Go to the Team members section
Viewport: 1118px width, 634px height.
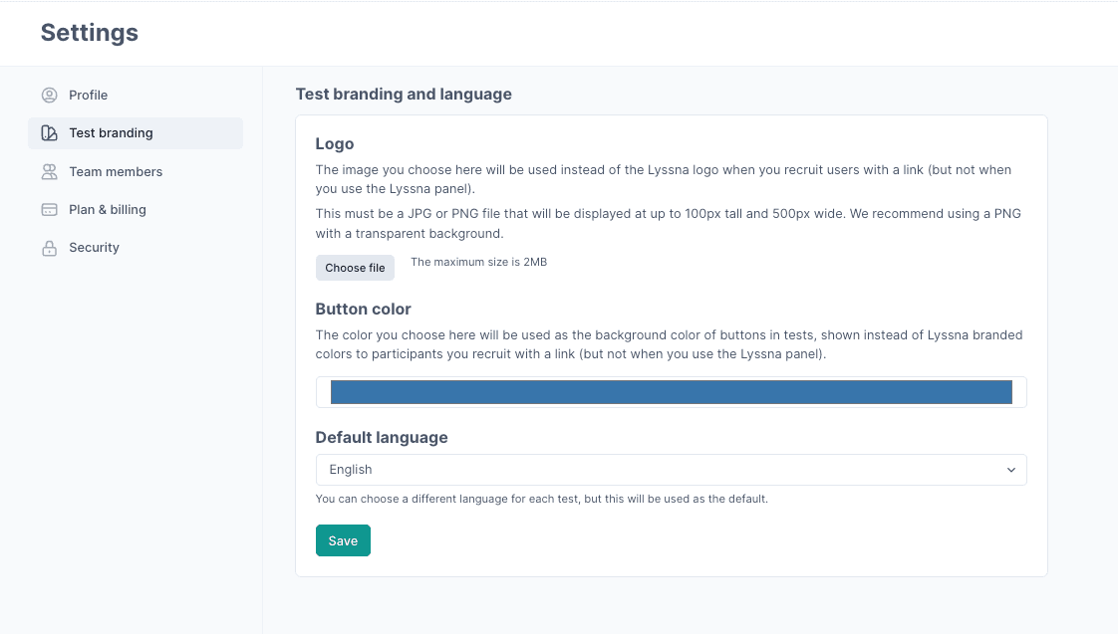coord(116,172)
